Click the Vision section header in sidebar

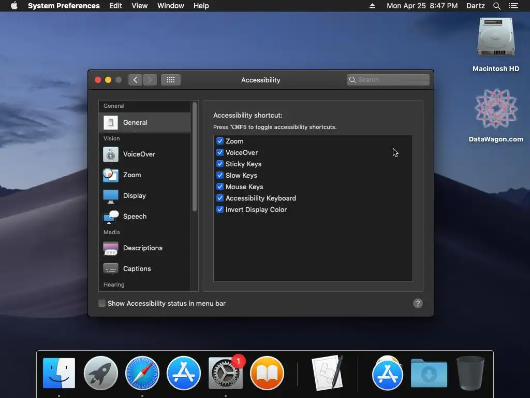coord(112,138)
